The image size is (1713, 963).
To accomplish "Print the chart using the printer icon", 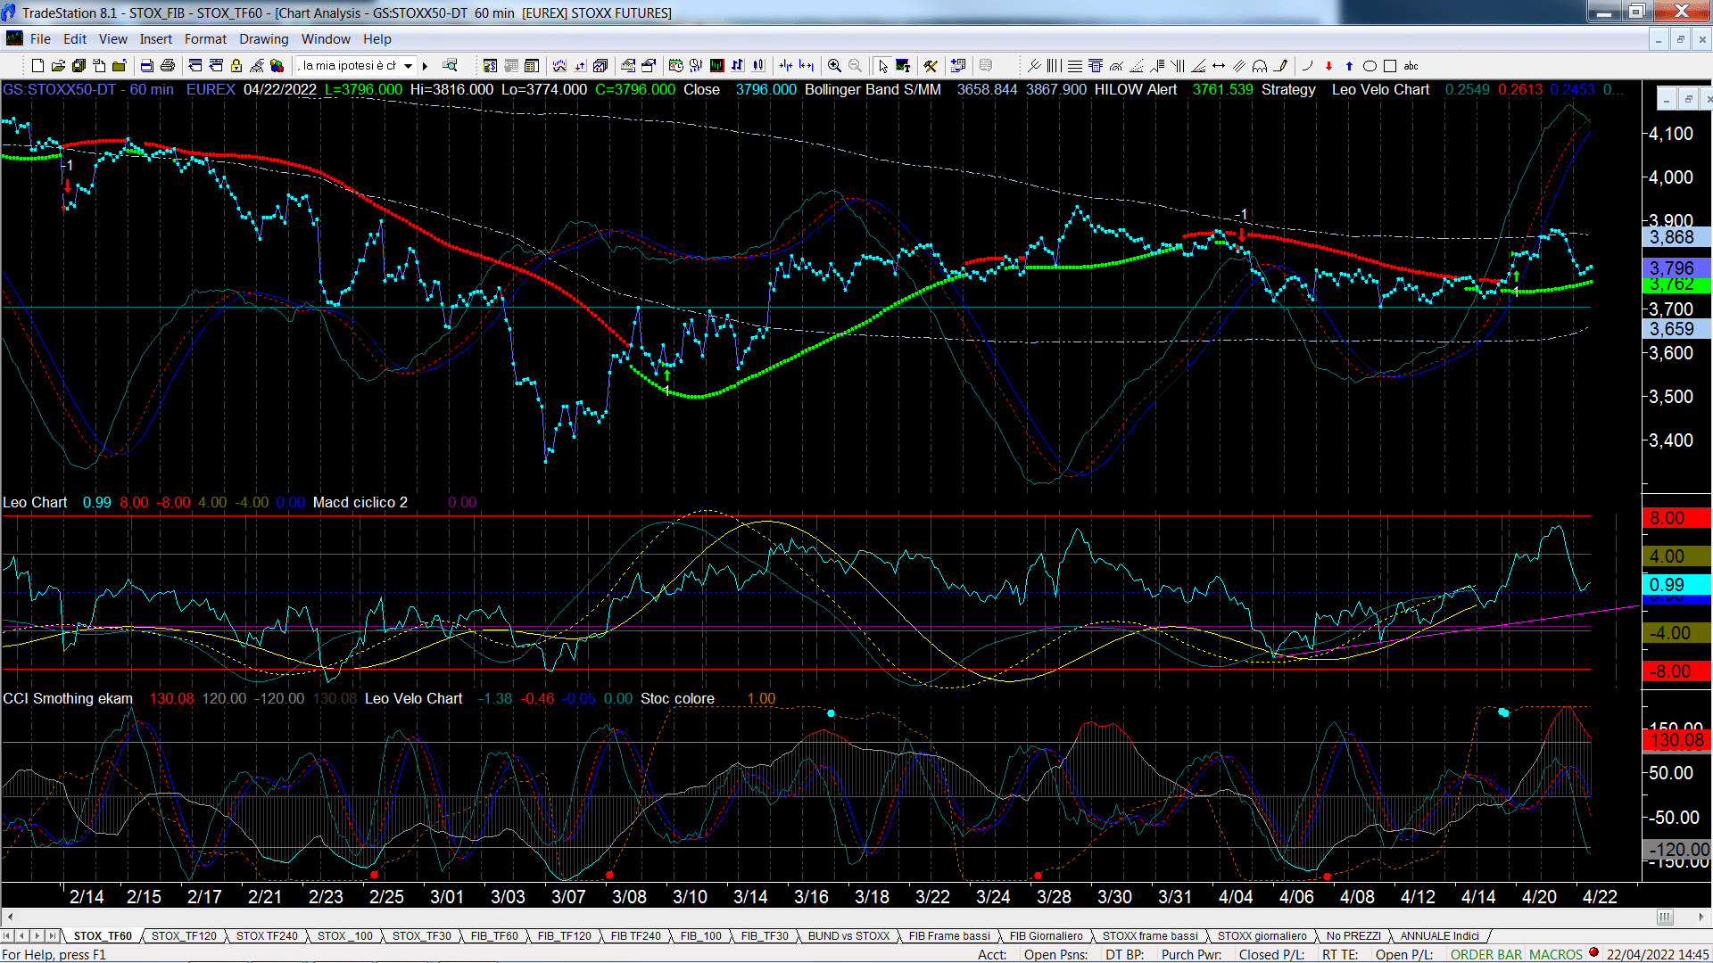I will pos(167,65).
